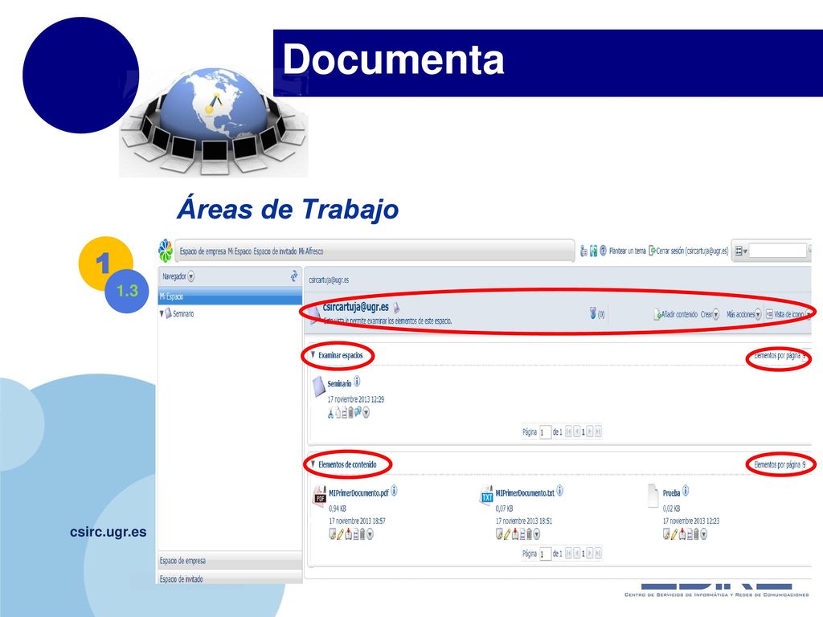
Task: Open more actions arrow under Prueba
Action: click(704, 534)
